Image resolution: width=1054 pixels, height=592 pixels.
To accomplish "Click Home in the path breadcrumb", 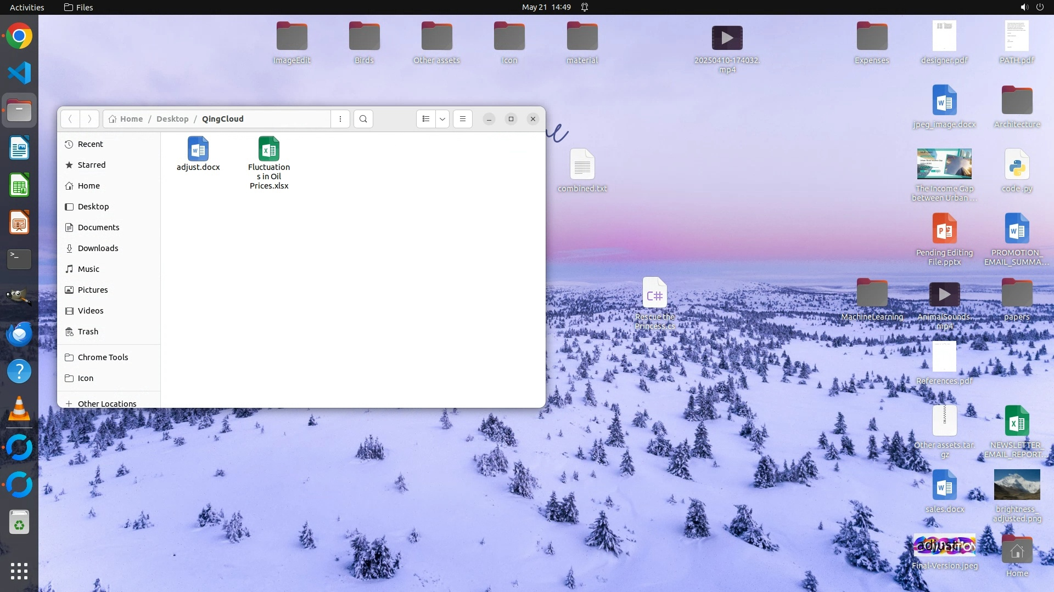I will coord(131,119).
